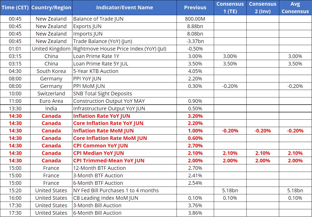This screenshot has width=312, height=217.
Task: Click the Balance of Trade JUN cell
Action: point(125,19)
